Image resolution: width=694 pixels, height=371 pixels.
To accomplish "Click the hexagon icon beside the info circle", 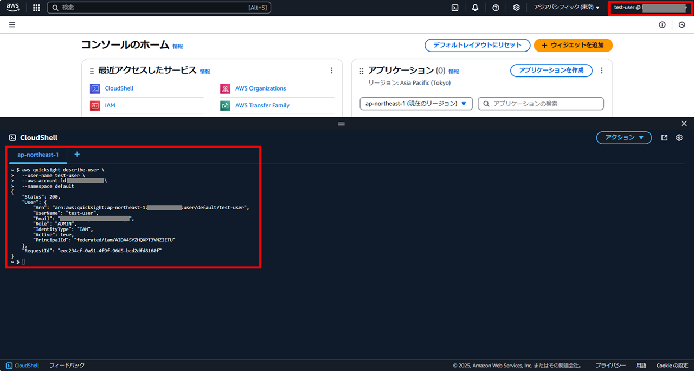I will (x=682, y=24).
